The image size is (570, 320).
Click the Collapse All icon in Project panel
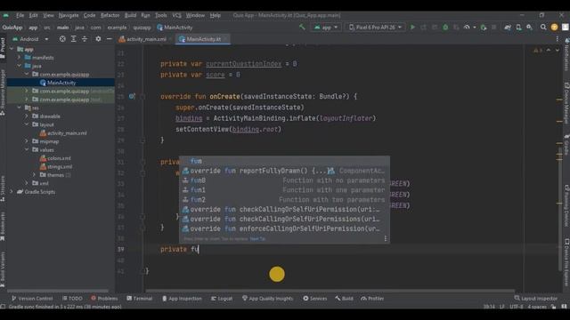85,39
